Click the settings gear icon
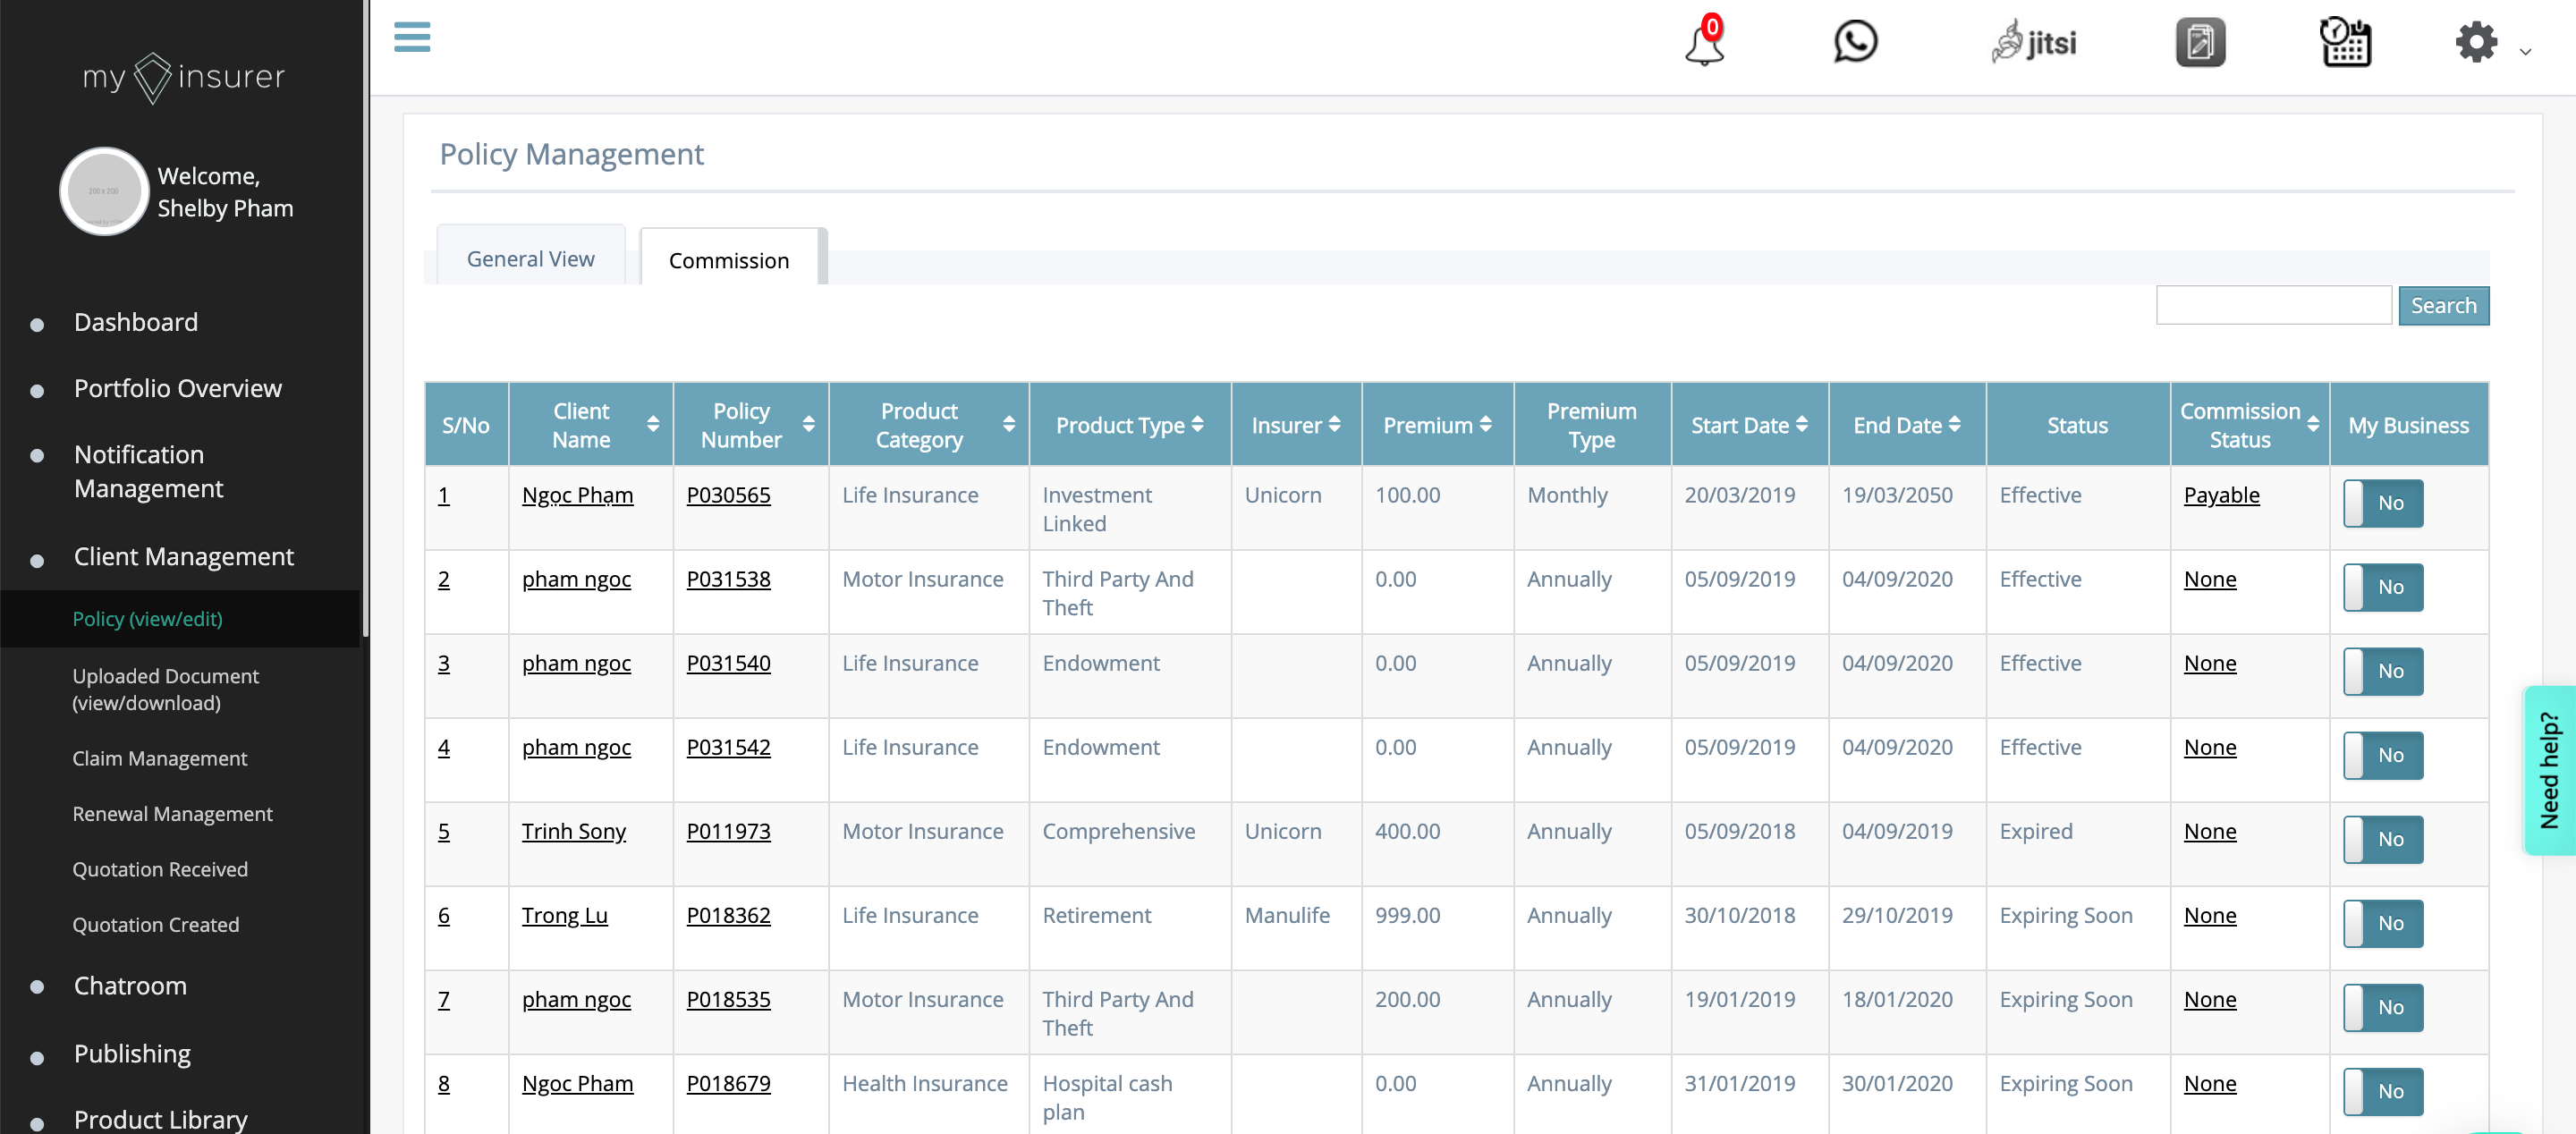 pos(2476,43)
